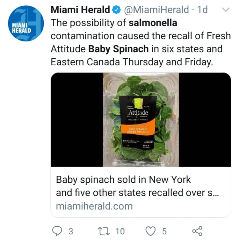The image size is (239, 241).
Task: Click the tweet text mentioning Eastern Canada
Action: pos(85,62)
